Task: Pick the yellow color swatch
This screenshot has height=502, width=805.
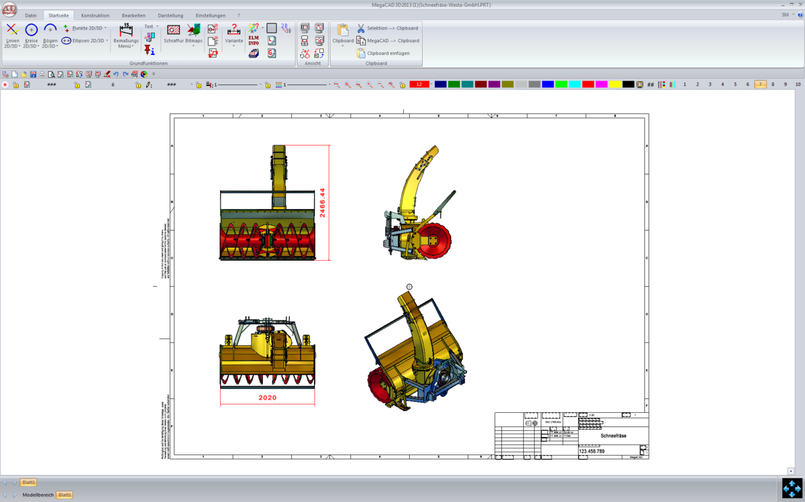Action: [614, 84]
